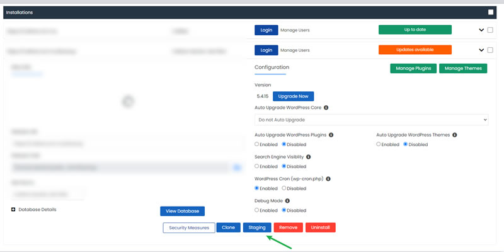Viewport: 504px width, 252px height.
Task: Click the Updates available status button
Action: tap(415, 50)
